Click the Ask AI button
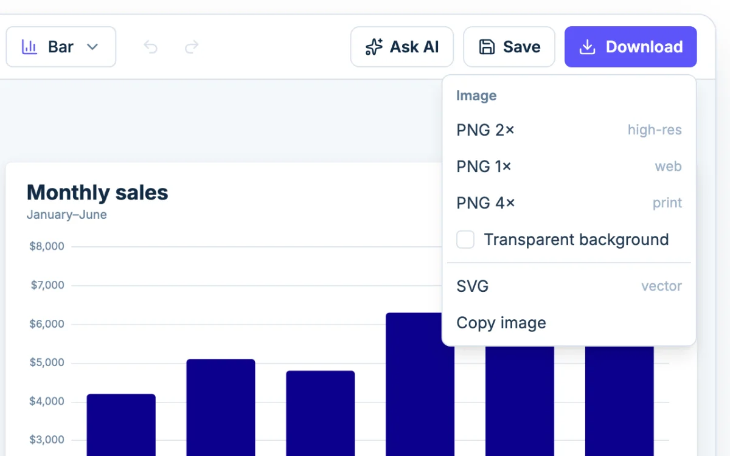730x456 pixels. click(402, 47)
